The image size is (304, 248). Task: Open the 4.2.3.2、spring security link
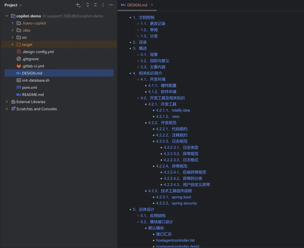click(x=176, y=203)
